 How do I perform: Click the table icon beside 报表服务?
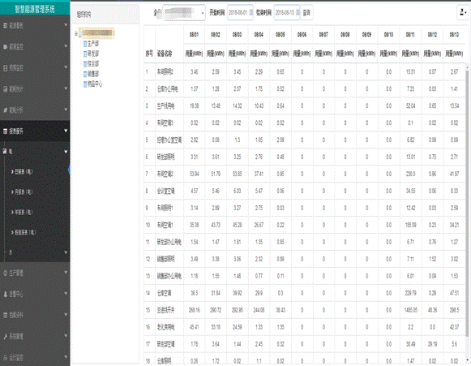pyautogui.click(x=5, y=131)
